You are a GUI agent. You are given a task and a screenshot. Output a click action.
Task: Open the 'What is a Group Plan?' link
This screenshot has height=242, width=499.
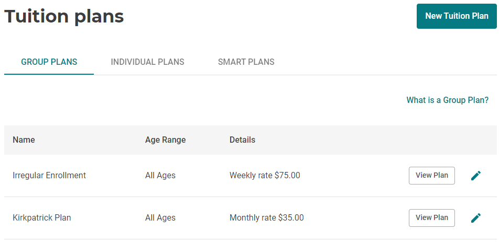point(447,100)
